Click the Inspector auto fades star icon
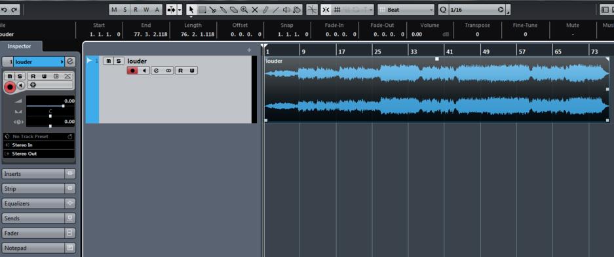Screen dimensions: 614x257 tap(33, 85)
